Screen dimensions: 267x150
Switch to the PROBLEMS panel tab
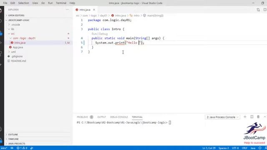click(x=83, y=117)
